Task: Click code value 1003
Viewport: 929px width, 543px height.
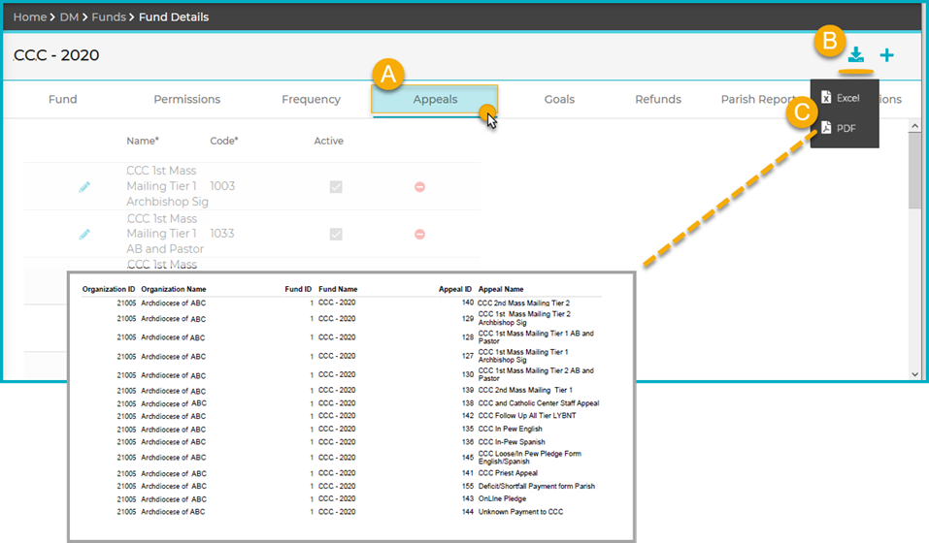Action: [222, 186]
